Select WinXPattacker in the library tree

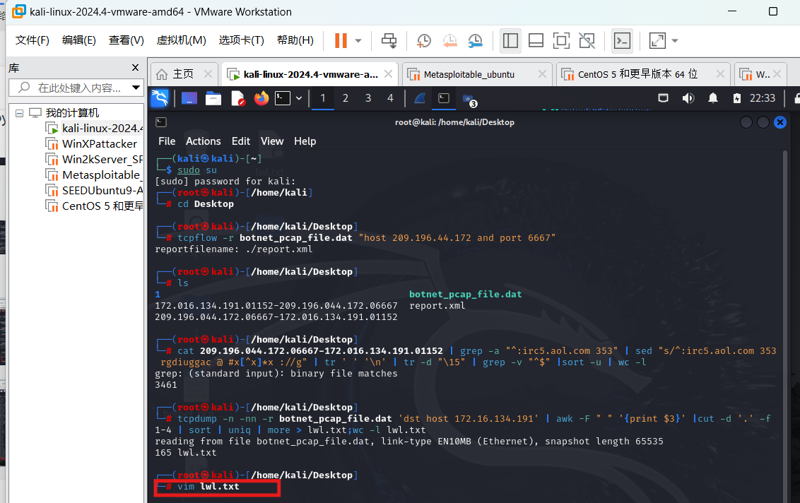(91, 144)
